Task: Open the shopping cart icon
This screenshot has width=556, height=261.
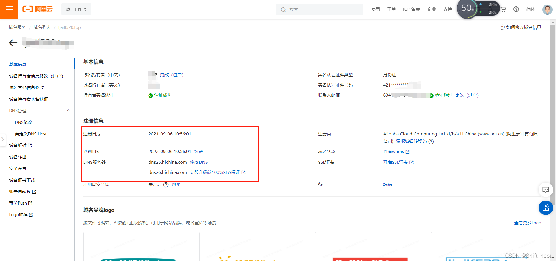Action: point(503,9)
